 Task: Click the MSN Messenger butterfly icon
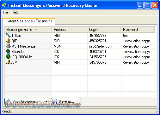pos(8,46)
